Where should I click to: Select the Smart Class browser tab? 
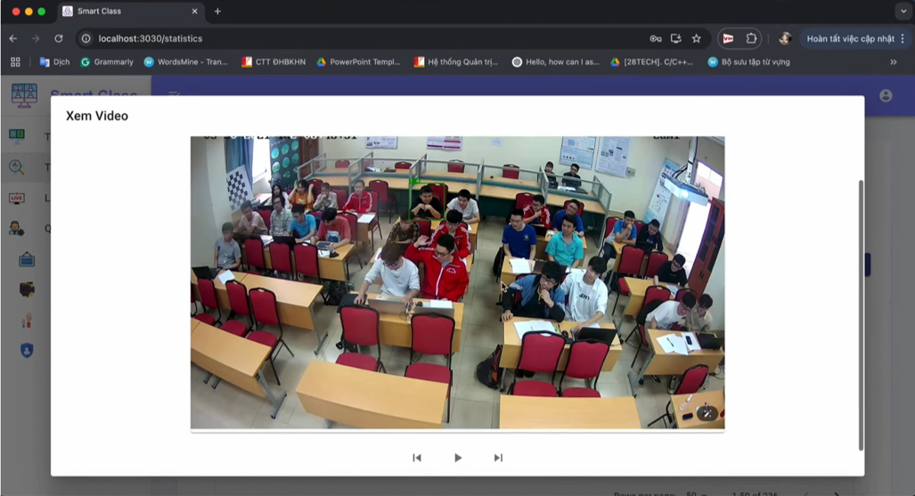coord(125,12)
